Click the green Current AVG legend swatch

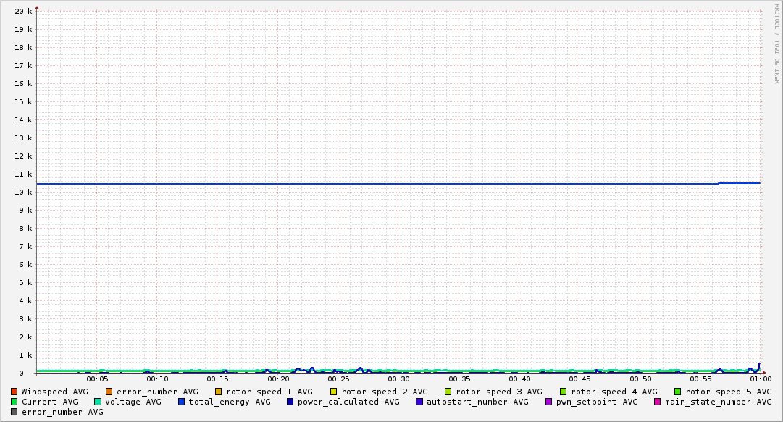(14, 402)
